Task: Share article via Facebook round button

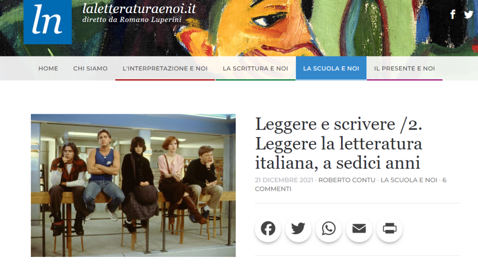Action: (x=267, y=229)
